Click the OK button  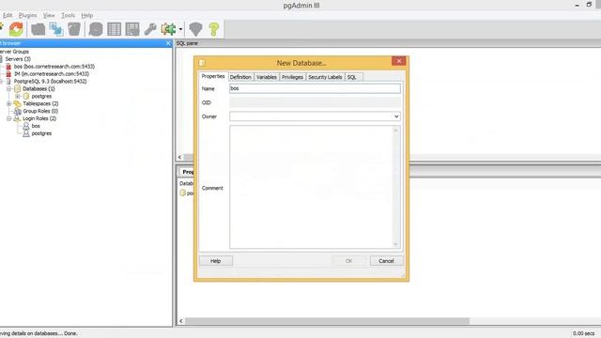(x=348, y=261)
